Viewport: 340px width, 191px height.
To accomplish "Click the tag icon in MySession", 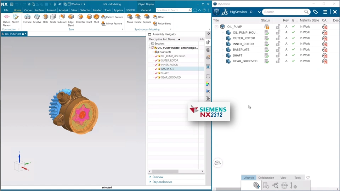I will [x=316, y=12].
